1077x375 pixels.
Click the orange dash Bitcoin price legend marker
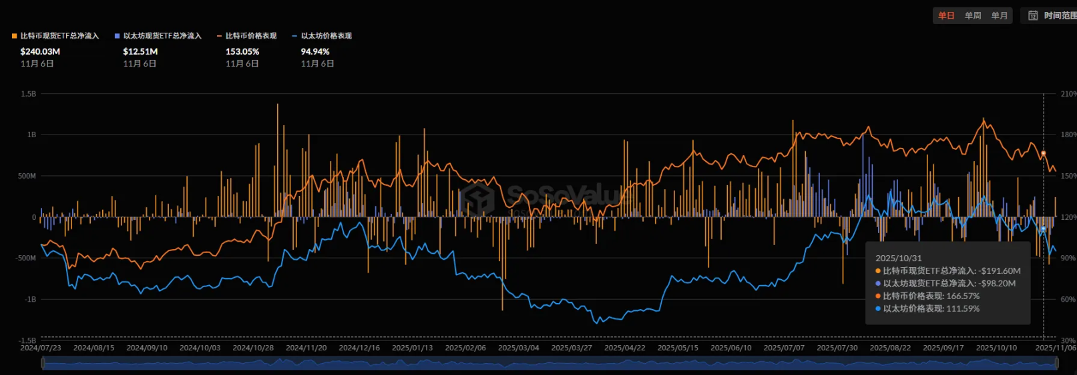pyautogui.click(x=220, y=36)
